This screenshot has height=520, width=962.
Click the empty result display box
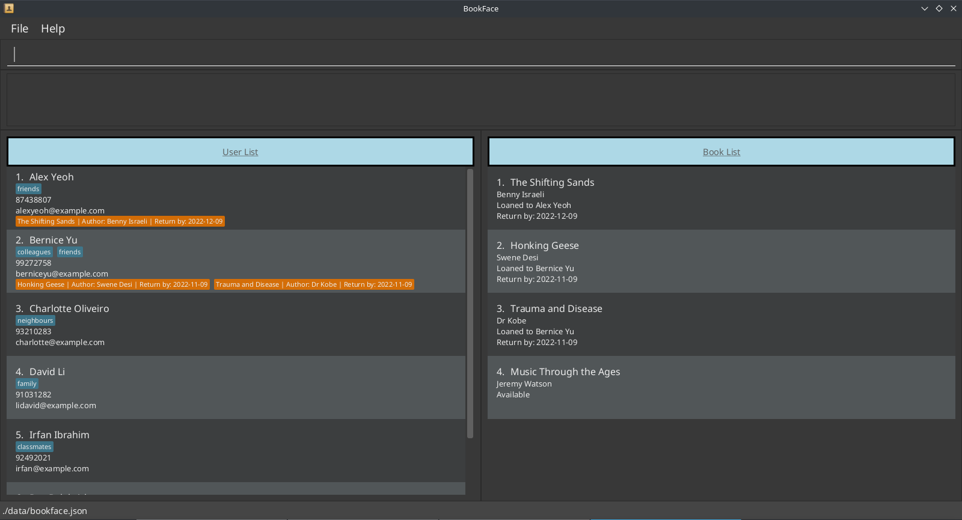point(481,99)
